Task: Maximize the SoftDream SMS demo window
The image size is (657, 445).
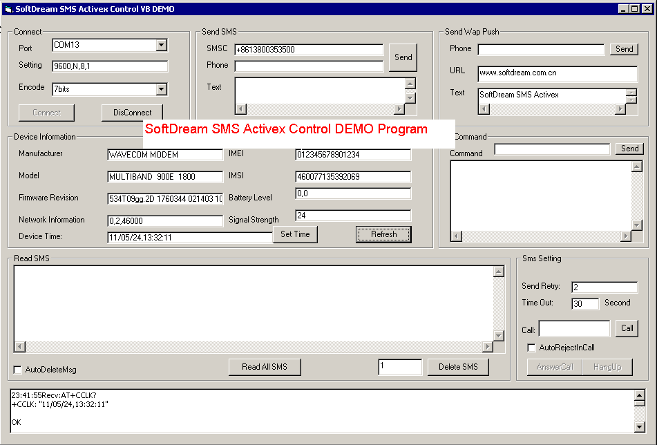Action: pyautogui.click(x=635, y=9)
